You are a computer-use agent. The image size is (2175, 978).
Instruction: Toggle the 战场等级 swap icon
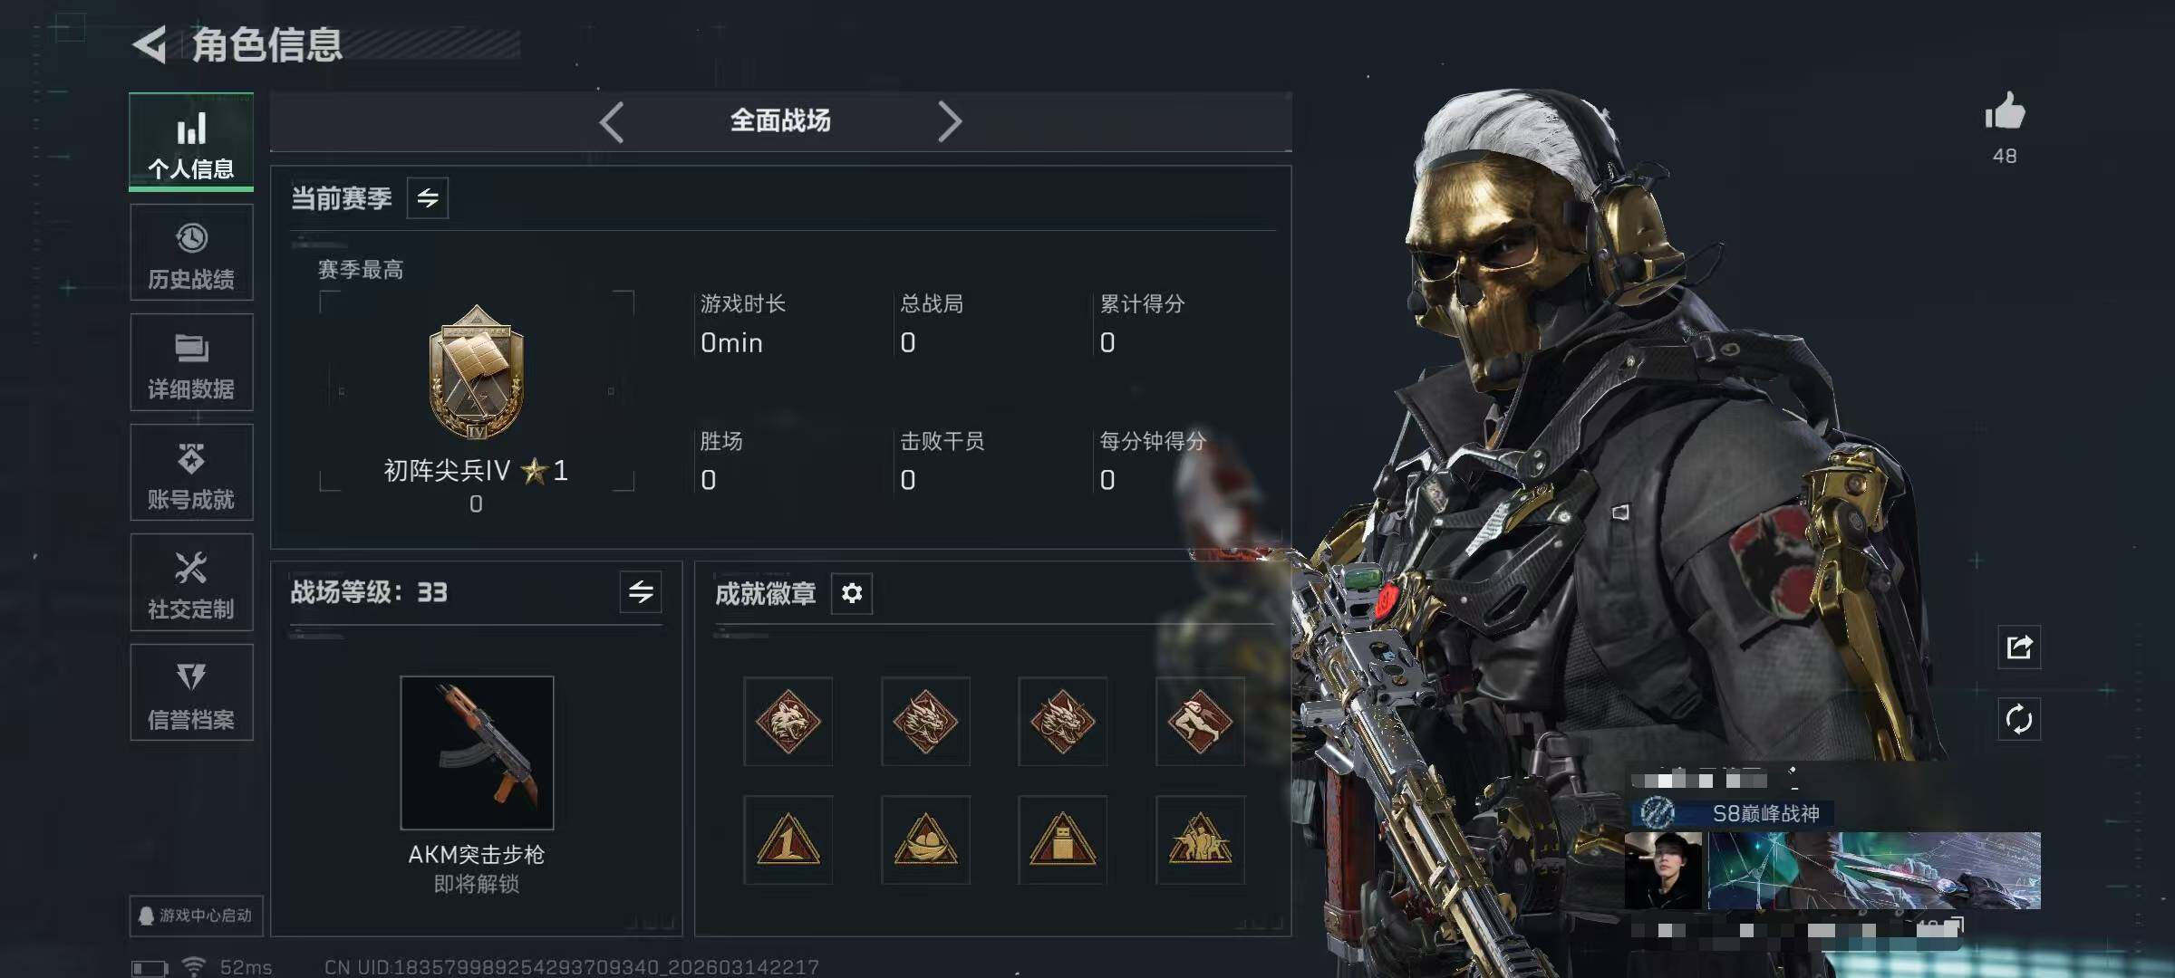[641, 592]
